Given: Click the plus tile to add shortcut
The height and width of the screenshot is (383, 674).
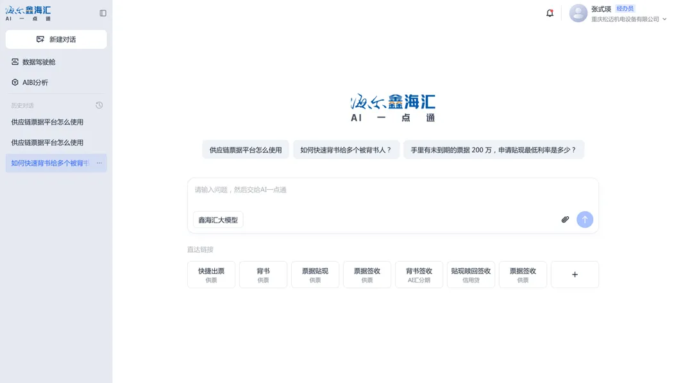Looking at the screenshot, I should [x=575, y=275].
